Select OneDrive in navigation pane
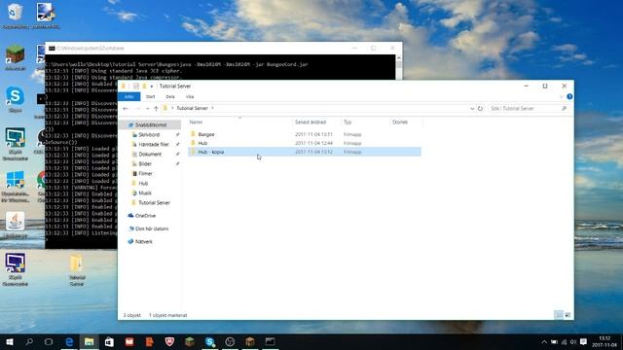623x350 pixels. (145, 216)
